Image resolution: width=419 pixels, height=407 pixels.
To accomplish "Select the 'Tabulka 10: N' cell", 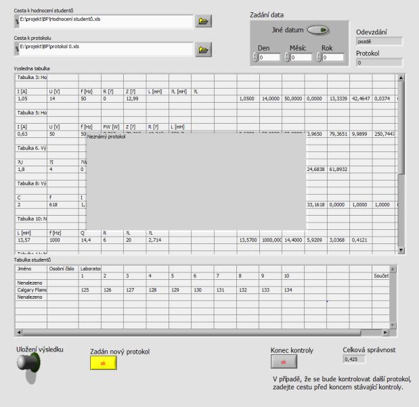I will pyautogui.click(x=31, y=219).
